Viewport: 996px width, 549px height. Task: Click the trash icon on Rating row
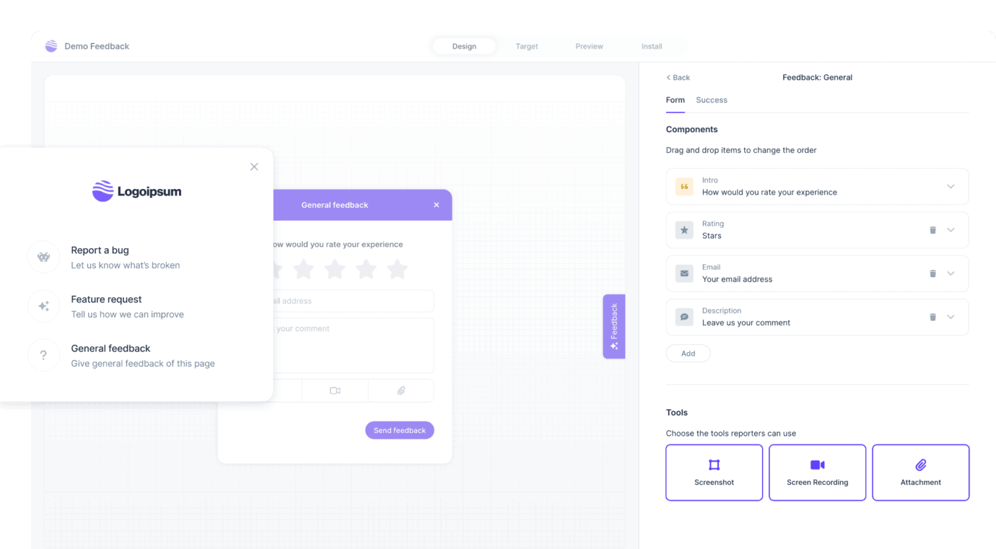pyautogui.click(x=932, y=230)
